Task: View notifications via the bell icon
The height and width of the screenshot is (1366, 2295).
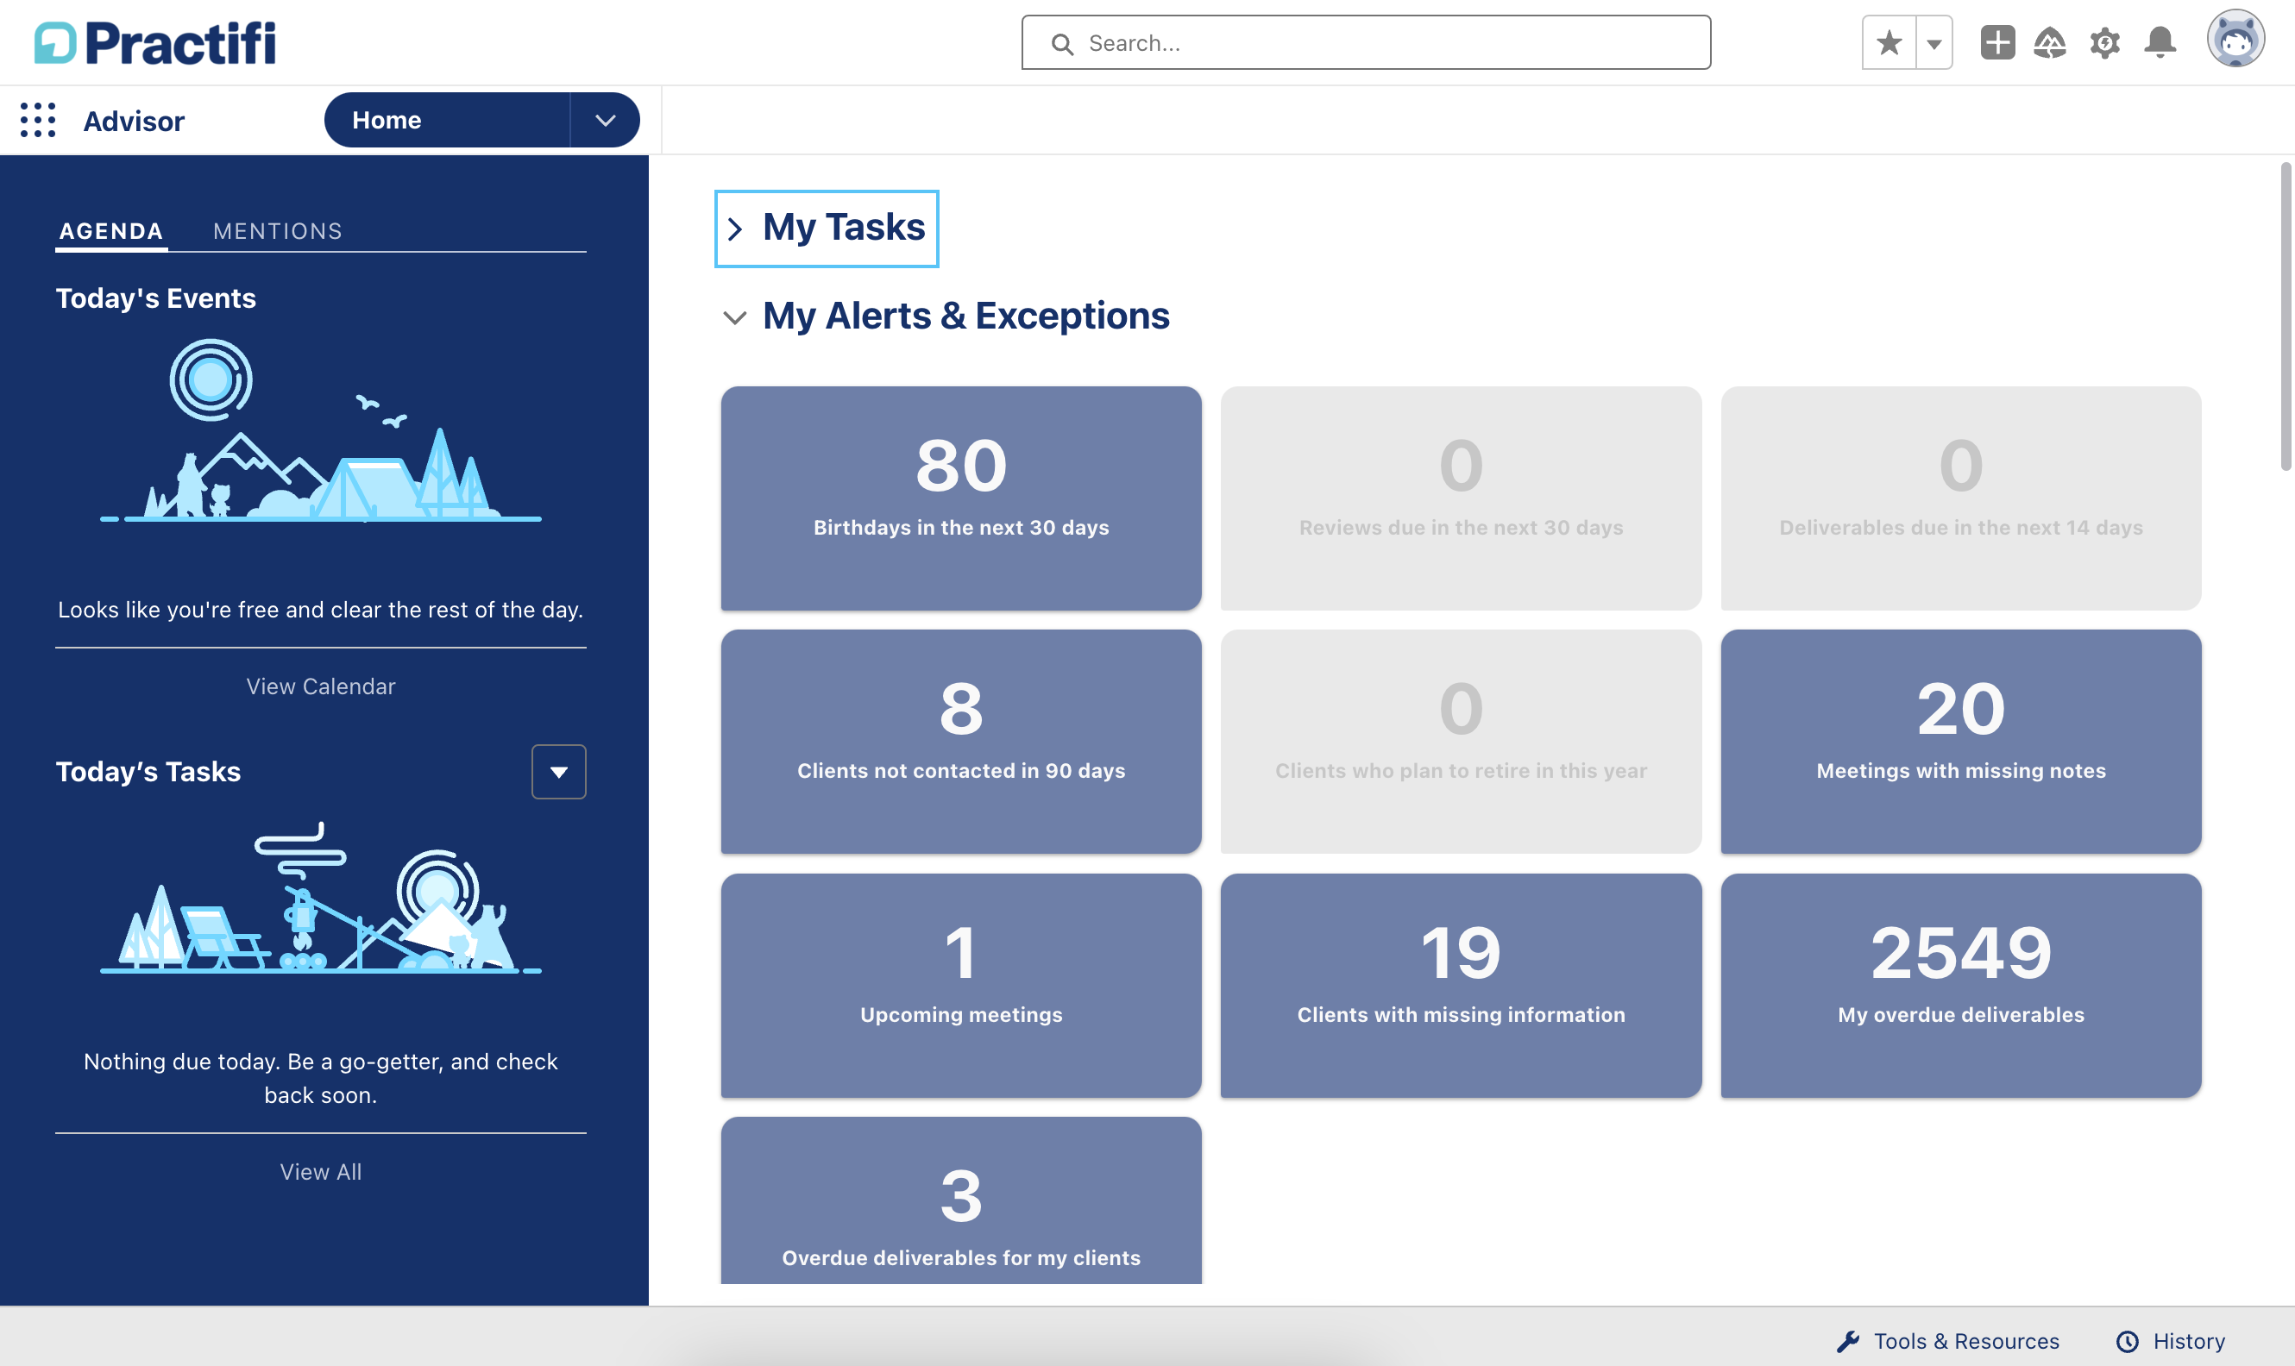Action: pos(2159,42)
